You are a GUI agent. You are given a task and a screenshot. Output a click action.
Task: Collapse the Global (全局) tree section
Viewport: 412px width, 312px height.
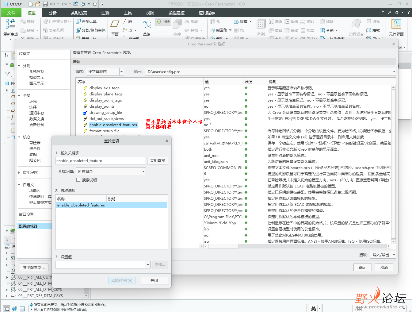(x=19, y=96)
